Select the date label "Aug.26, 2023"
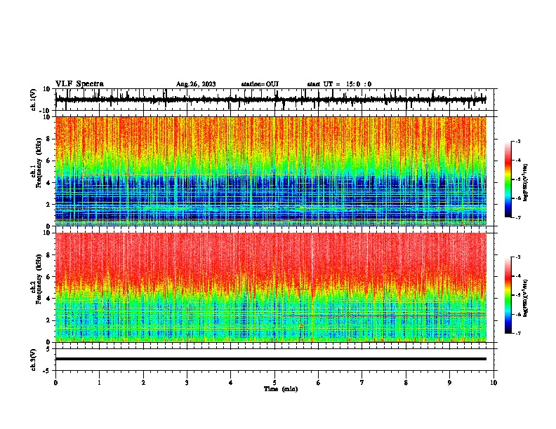The height and width of the screenshot is (429, 556). pos(196,84)
